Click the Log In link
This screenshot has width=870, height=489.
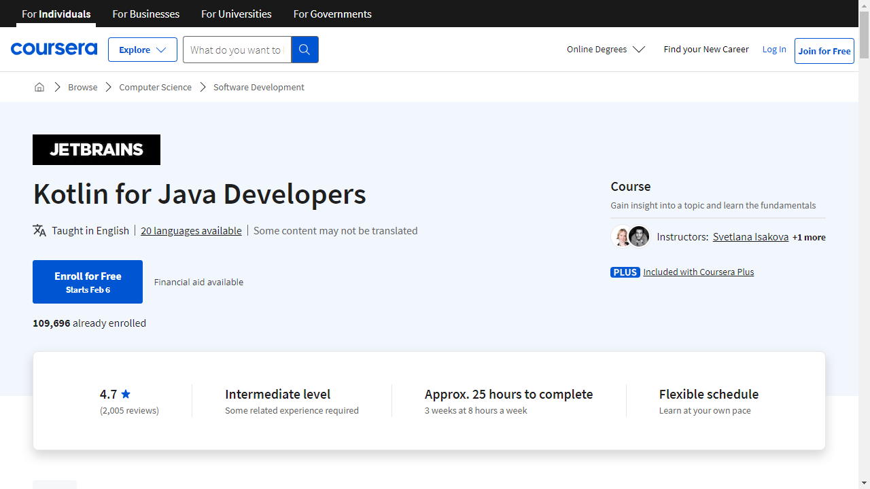click(x=774, y=49)
